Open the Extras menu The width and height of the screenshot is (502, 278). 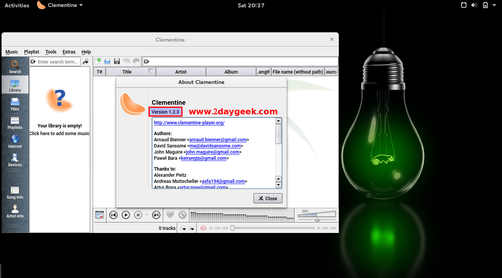point(69,52)
